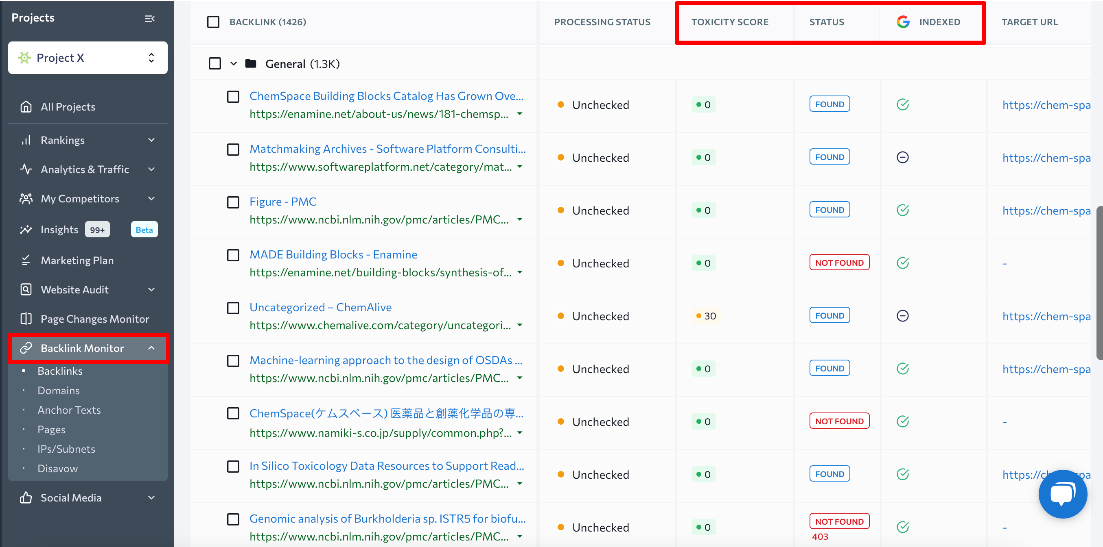Click the Google logo in Indexed column
Viewport: 1103px width, 547px height.
click(903, 22)
